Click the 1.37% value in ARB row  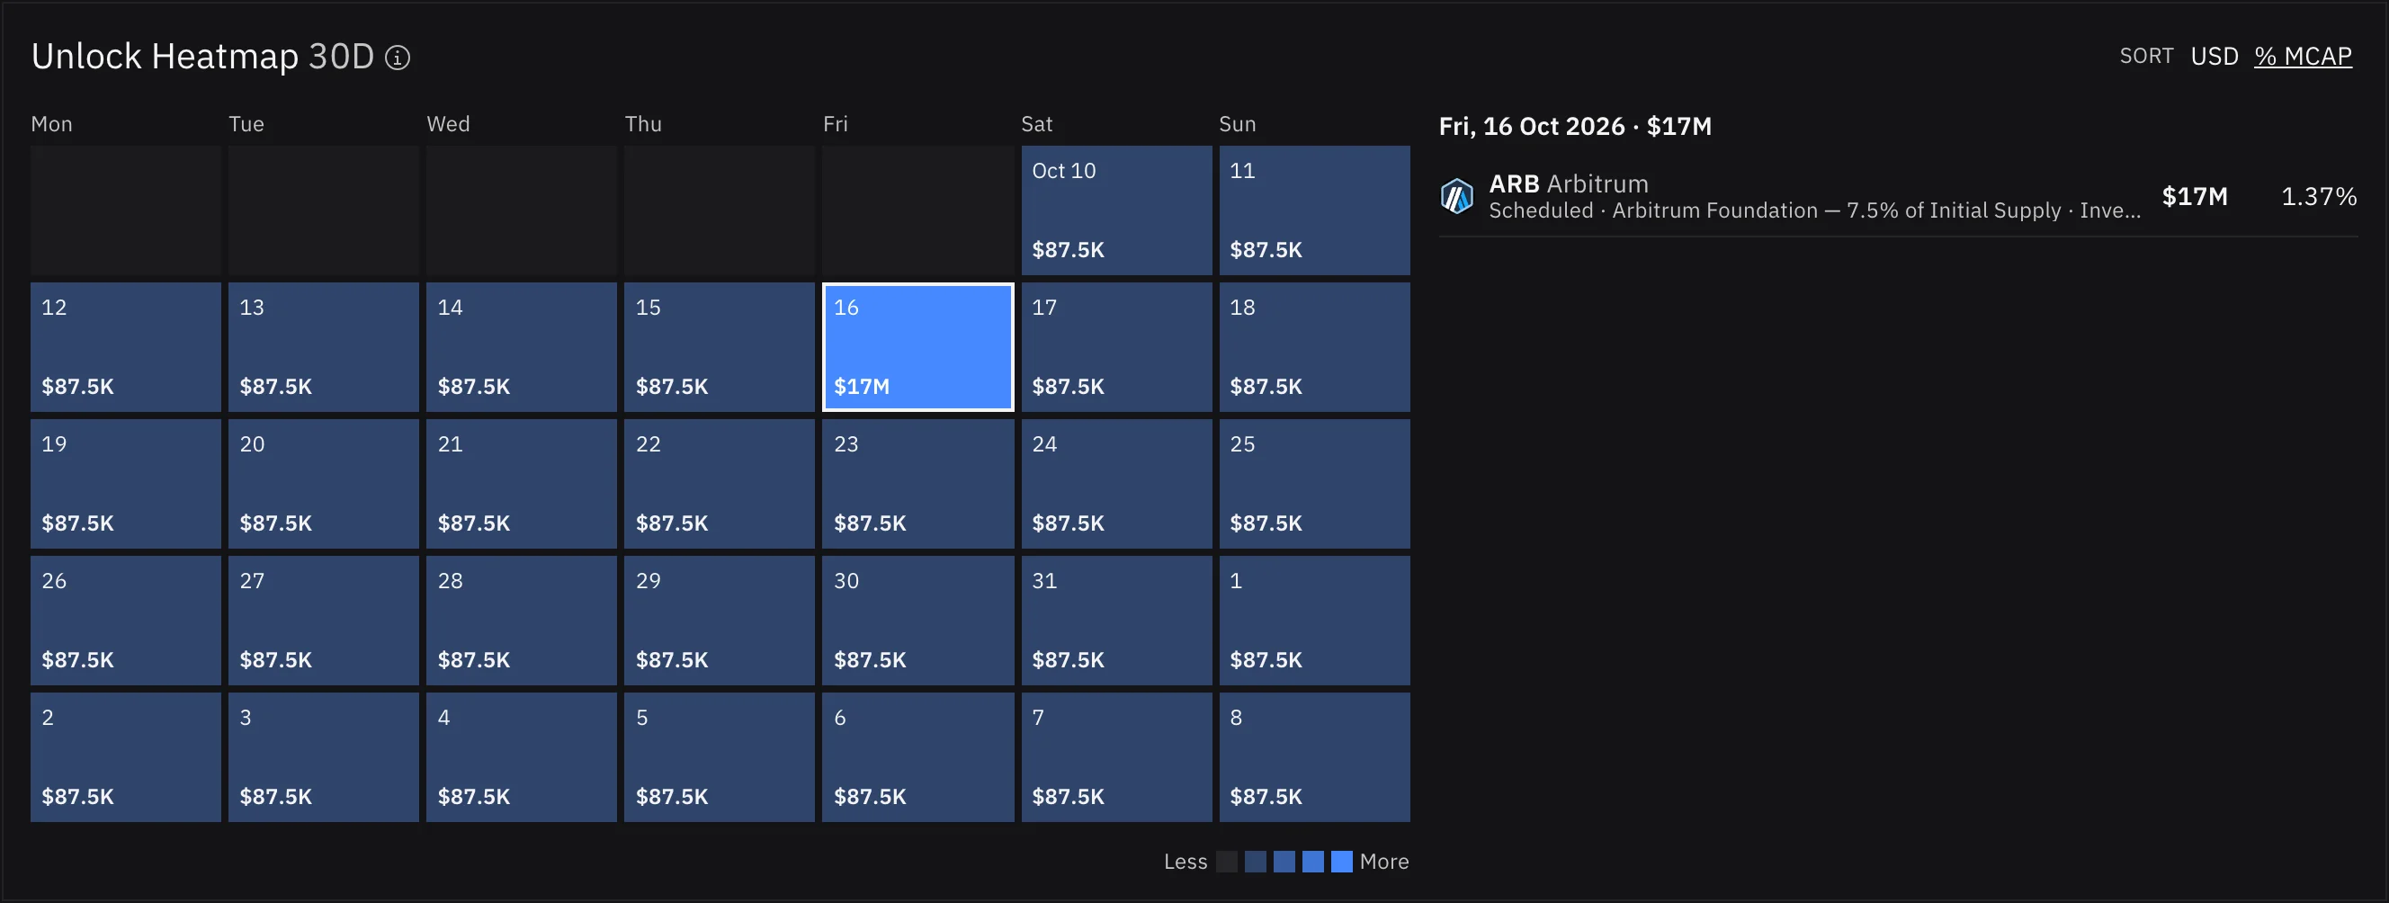click(x=2319, y=197)
